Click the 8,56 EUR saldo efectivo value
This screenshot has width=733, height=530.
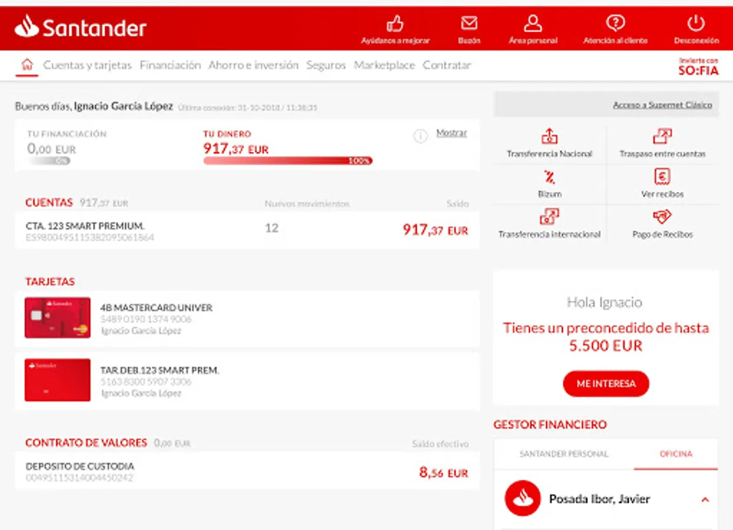pyautogui.click(x=444, y=472)
